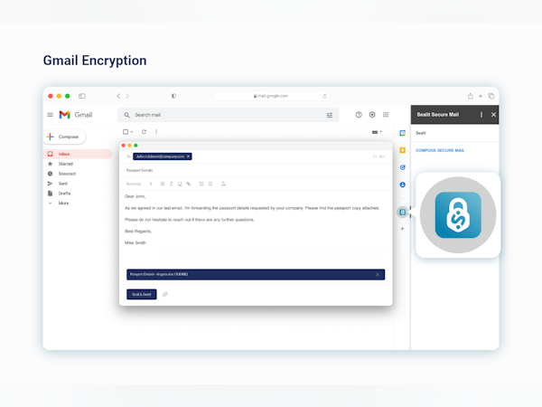Go forward in browser history
The height and width of the screenshot is (407, 542).
point(127,96)
